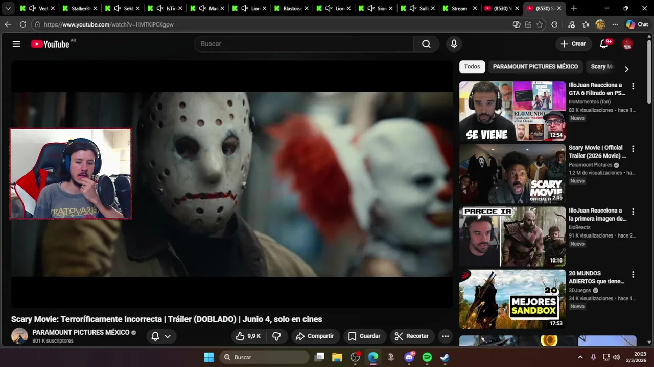Open options for IlloJuan GTA 6 video
This screenshot has width=654, height=367.
[633, 86]
